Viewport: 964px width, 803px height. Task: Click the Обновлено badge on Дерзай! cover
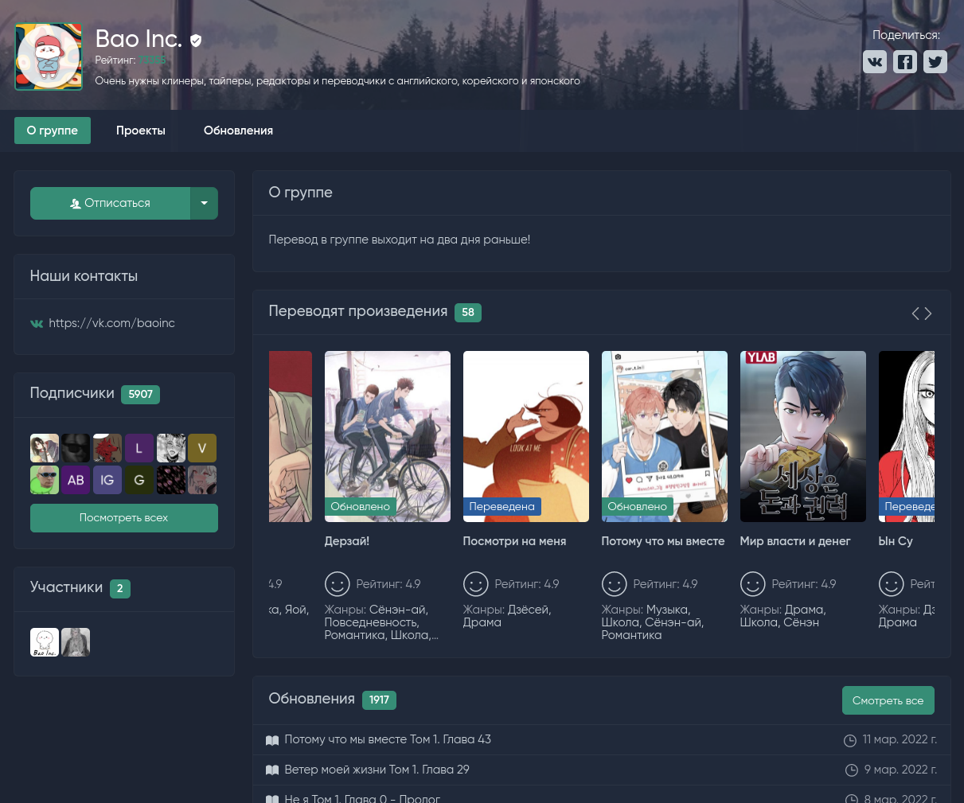361,506
